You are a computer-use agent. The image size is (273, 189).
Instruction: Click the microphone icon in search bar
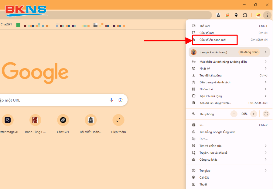click(111, 100)
